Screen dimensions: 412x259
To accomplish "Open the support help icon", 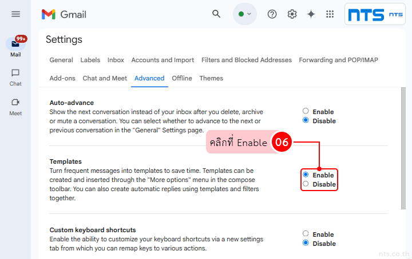I will pyautogui.click(x=272, y=14).
